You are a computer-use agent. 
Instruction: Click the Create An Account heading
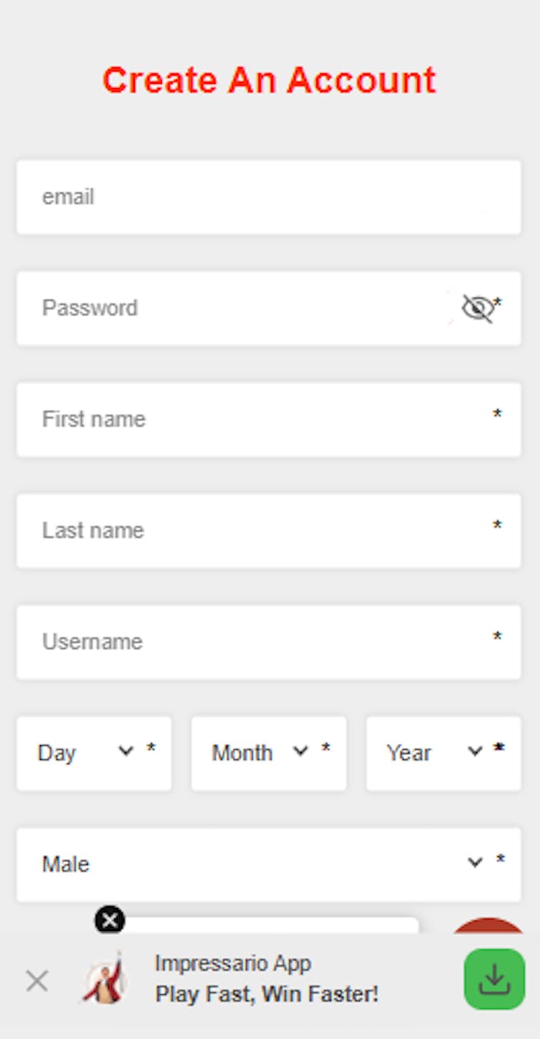[269, 80]
